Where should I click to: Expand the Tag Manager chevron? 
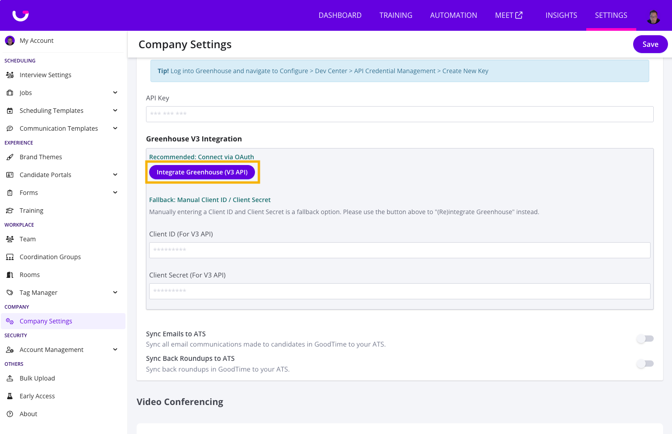[115, 292]
